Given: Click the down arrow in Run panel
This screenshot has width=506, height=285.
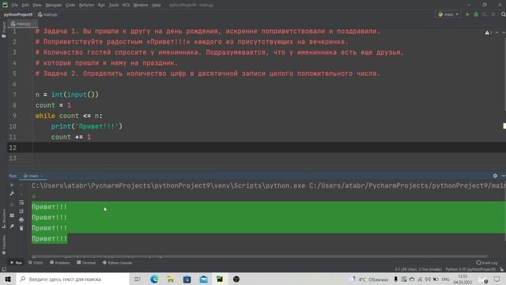Looking at the screenshot, I should (x=21, y=193).
